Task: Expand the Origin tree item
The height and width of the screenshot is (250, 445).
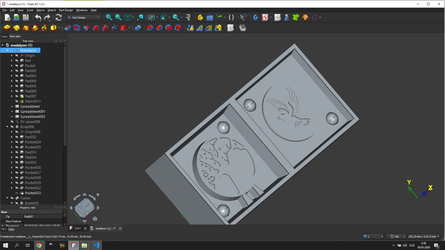Action: [x=12, y=56]
